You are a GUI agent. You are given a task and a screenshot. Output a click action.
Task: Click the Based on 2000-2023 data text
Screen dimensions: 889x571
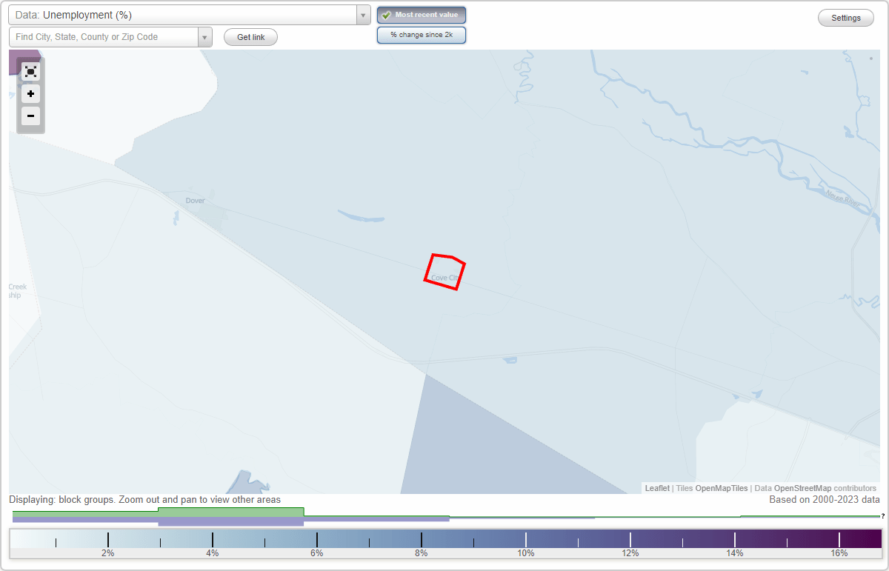(825, 500)
